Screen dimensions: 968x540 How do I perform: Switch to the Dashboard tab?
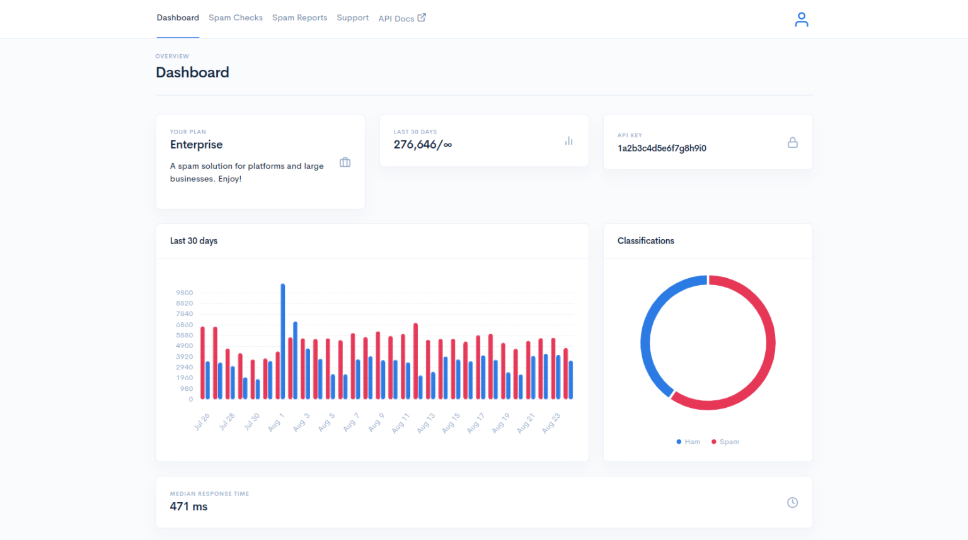pyautogui.click(x=178, y=18)
